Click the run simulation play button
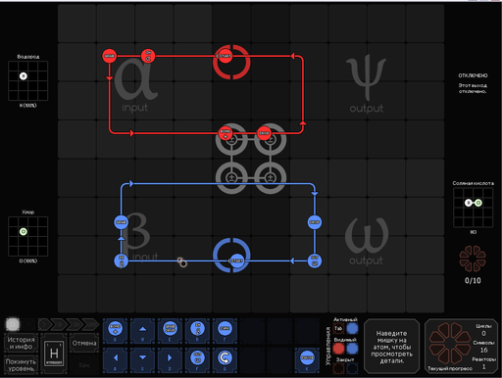 (x=45, y=324)
